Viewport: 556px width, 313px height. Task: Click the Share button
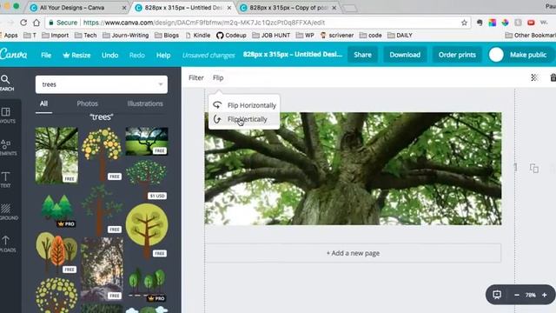[x=362, y=55]
